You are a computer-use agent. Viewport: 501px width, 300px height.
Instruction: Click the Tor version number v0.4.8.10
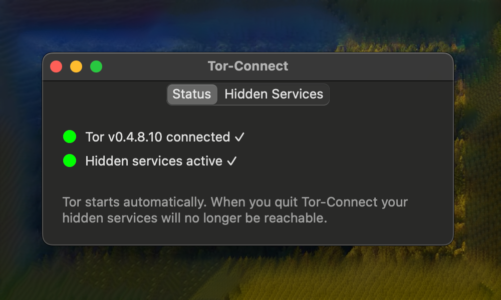coord(135,137)
